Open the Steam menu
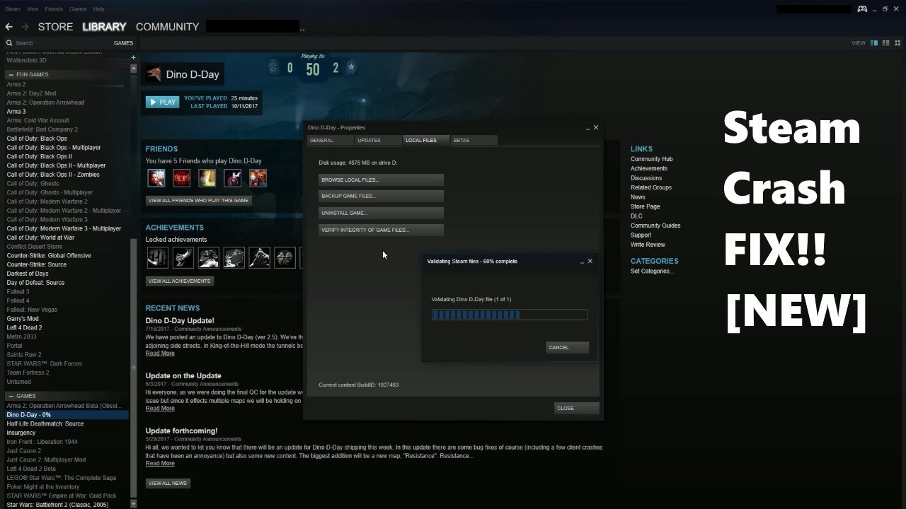The image size is (906, 509). click(x=12, y=9)
